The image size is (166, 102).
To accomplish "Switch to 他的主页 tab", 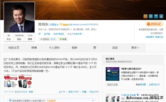I will pyautogui.click(x=14, y=48).
